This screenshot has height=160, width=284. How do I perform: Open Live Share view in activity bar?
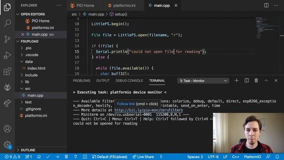[x=7, y=103]
